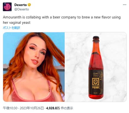Screen dimensions: 129x113
Task: Click the word Amouranth in tweet text
Action: 12,17
